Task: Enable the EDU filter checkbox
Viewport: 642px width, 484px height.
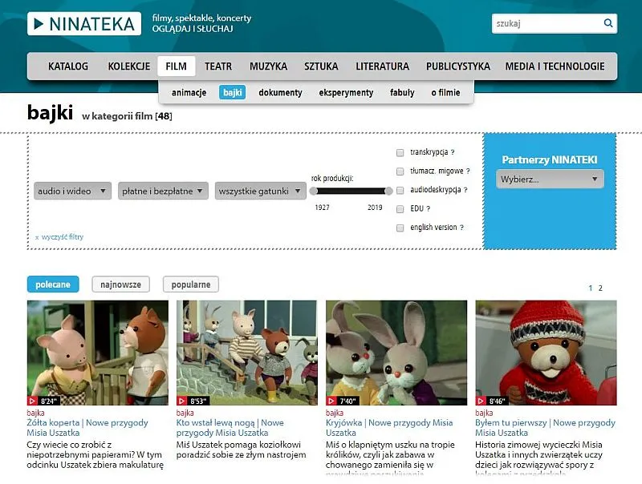Action: pyautogui.click(x=399, y=209)
